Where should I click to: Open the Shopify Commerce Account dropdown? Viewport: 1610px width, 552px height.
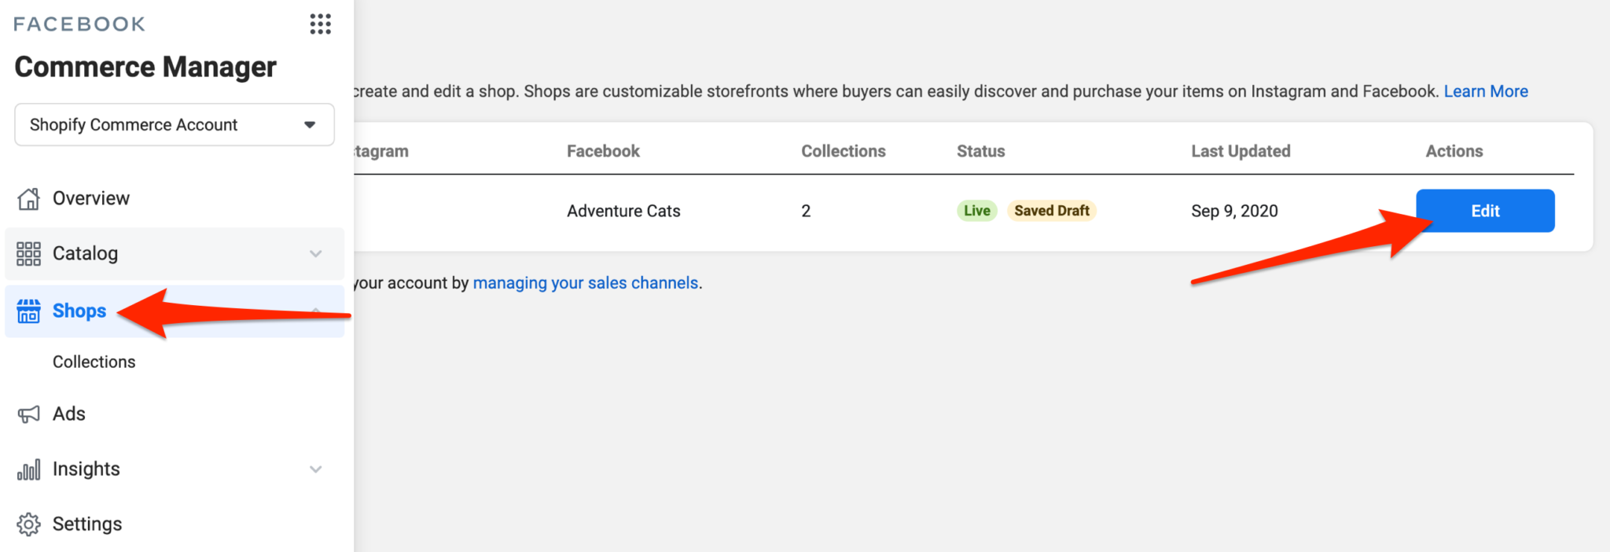[175, 125]
